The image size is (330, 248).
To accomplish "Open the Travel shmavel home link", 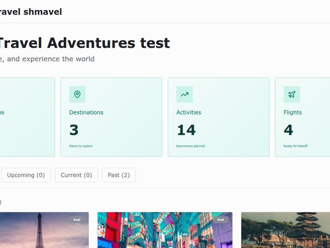I will pos(31,12).
